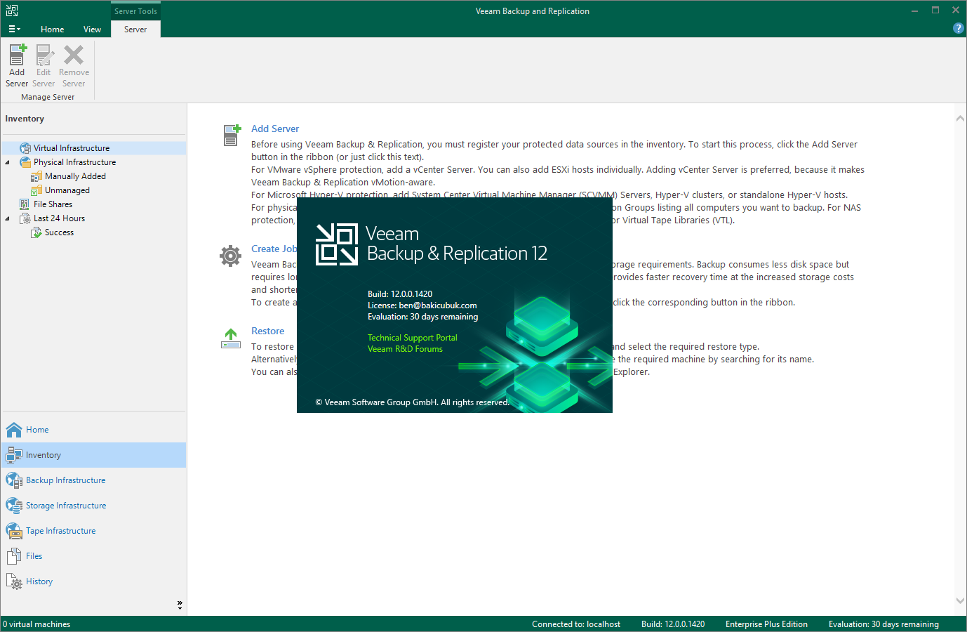This screenshot has width=967, height=632.
Task: Click the Physical Infrastructure icon
Action: [25, 162]
